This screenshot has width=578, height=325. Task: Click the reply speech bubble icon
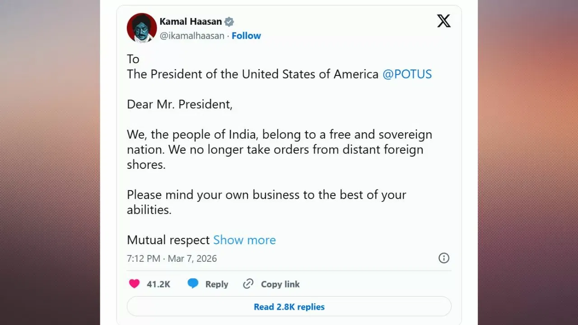[193, 284]
